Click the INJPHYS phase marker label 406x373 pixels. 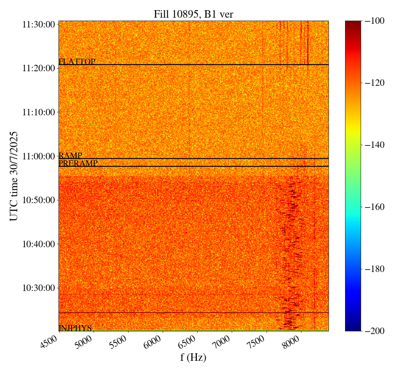[75, 328]
